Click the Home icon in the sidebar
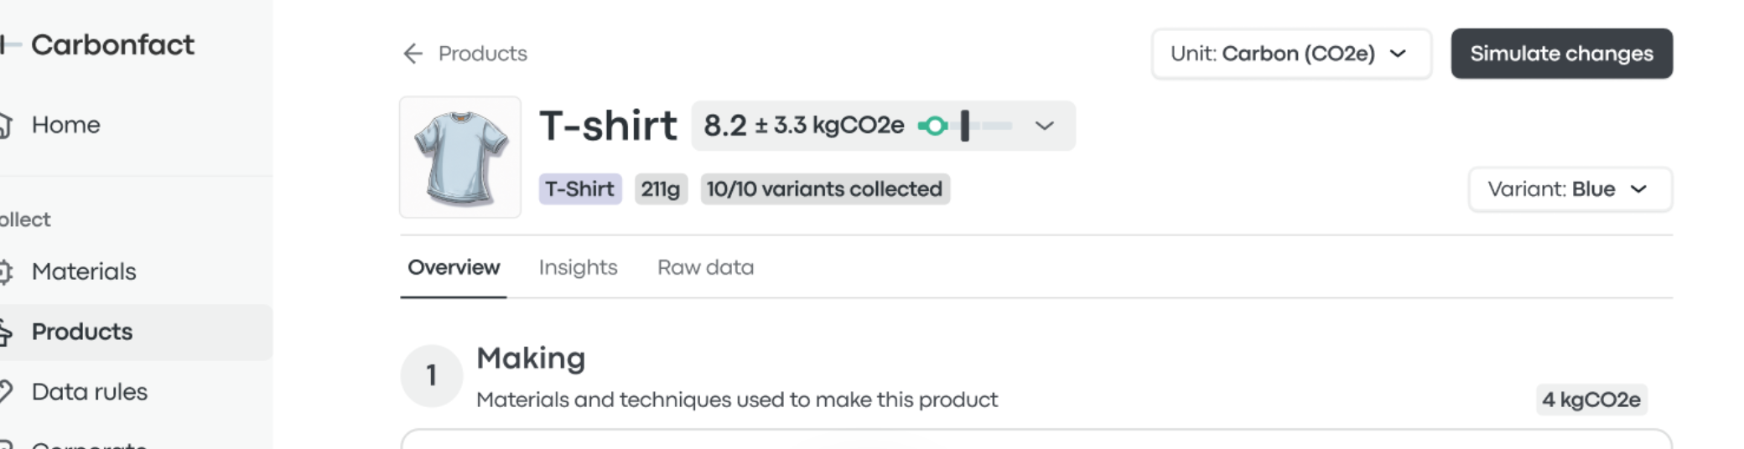 [5, 125]
